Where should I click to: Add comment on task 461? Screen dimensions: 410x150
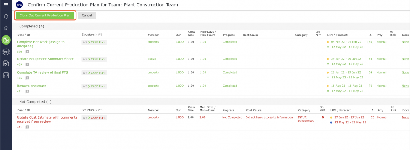27,92
